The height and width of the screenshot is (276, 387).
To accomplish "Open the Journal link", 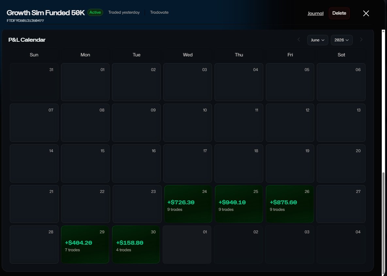I will coord(315,13).
